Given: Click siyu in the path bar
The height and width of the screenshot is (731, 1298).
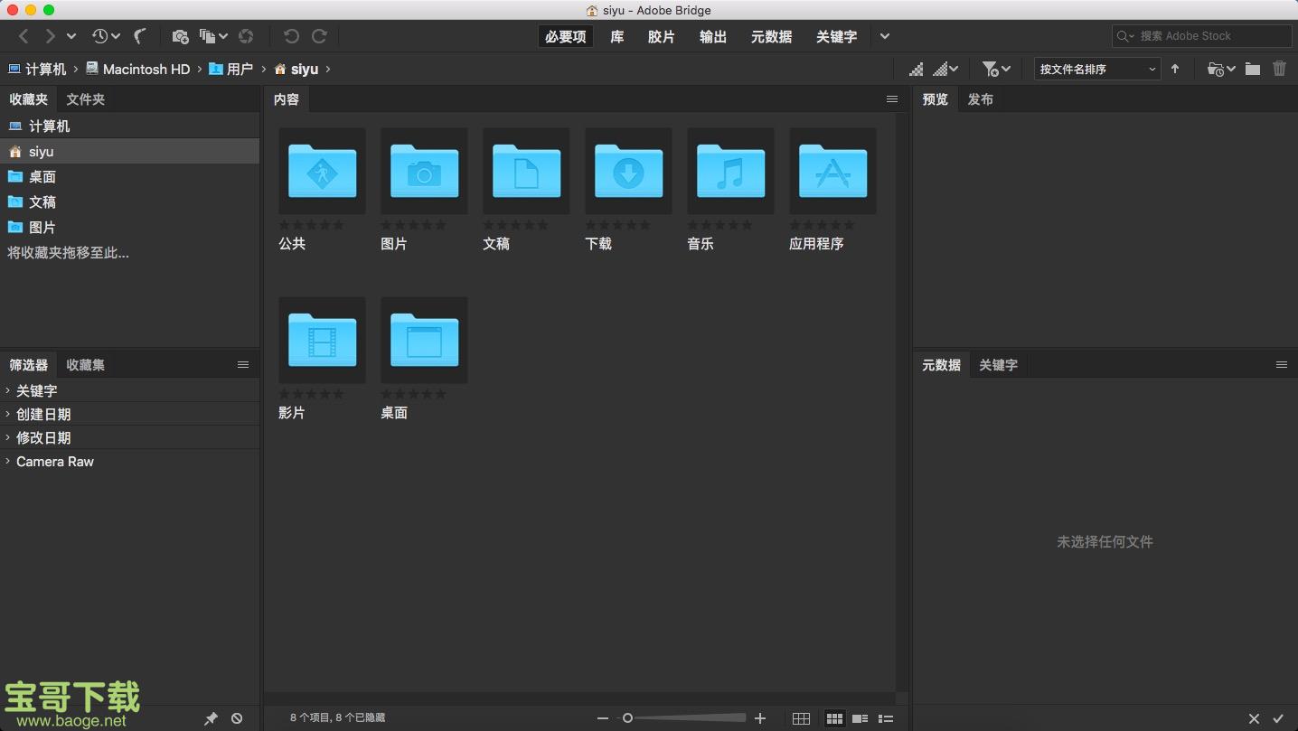Looking at the screenshot, I should click(x=296, y=69).
